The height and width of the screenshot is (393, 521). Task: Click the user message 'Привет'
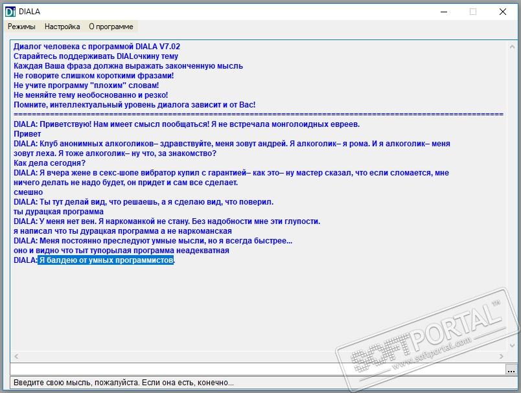coord(27,134)
